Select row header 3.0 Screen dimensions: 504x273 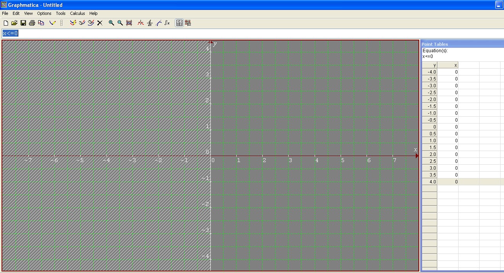coord(430,168)
